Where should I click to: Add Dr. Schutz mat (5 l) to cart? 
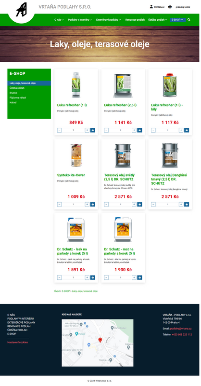[x=139, y=277]
